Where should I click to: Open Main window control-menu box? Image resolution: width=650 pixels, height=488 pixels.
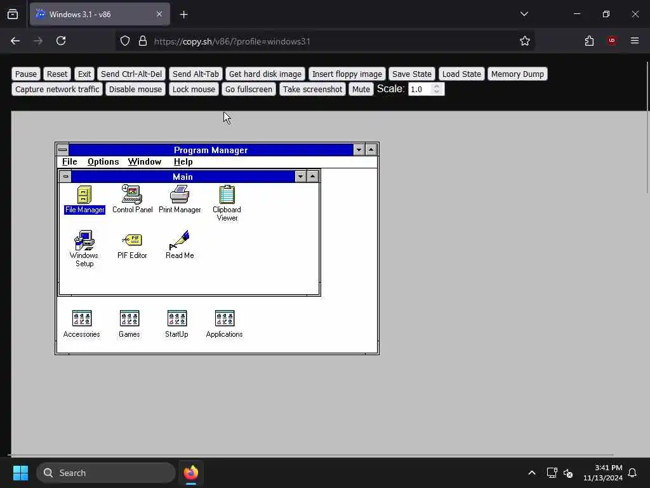tap(65, 177)
